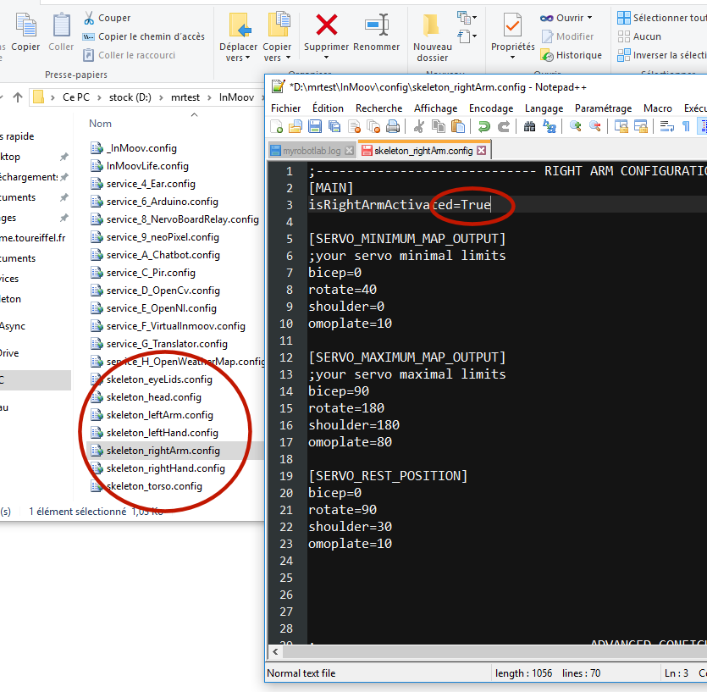Click the Redo arrow in Notepad++ toolbar
The image size is (707, 692).
[x=504, y=127]
